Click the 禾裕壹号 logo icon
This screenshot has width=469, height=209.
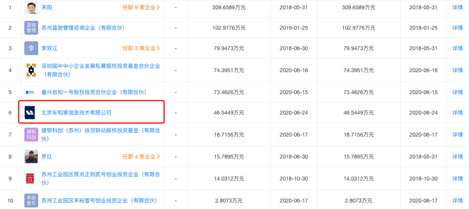click(31, 200)
